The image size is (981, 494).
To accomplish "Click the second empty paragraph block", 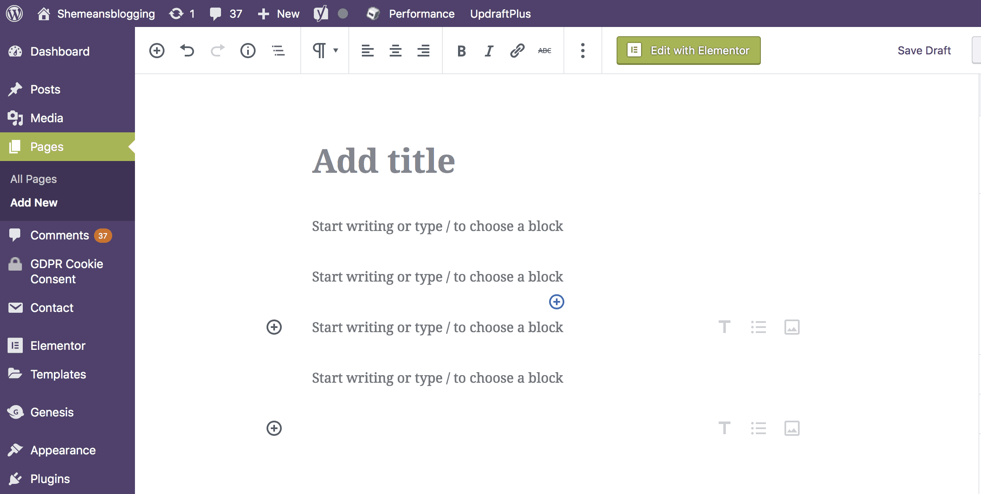I will pyautogui.click(x=556, y=277).
